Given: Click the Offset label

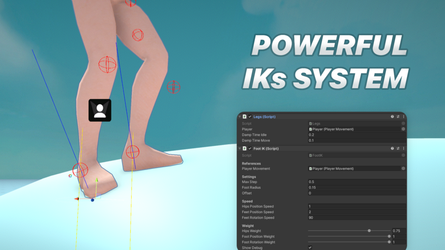Looking at the screenshot, I should click(247, 193).
